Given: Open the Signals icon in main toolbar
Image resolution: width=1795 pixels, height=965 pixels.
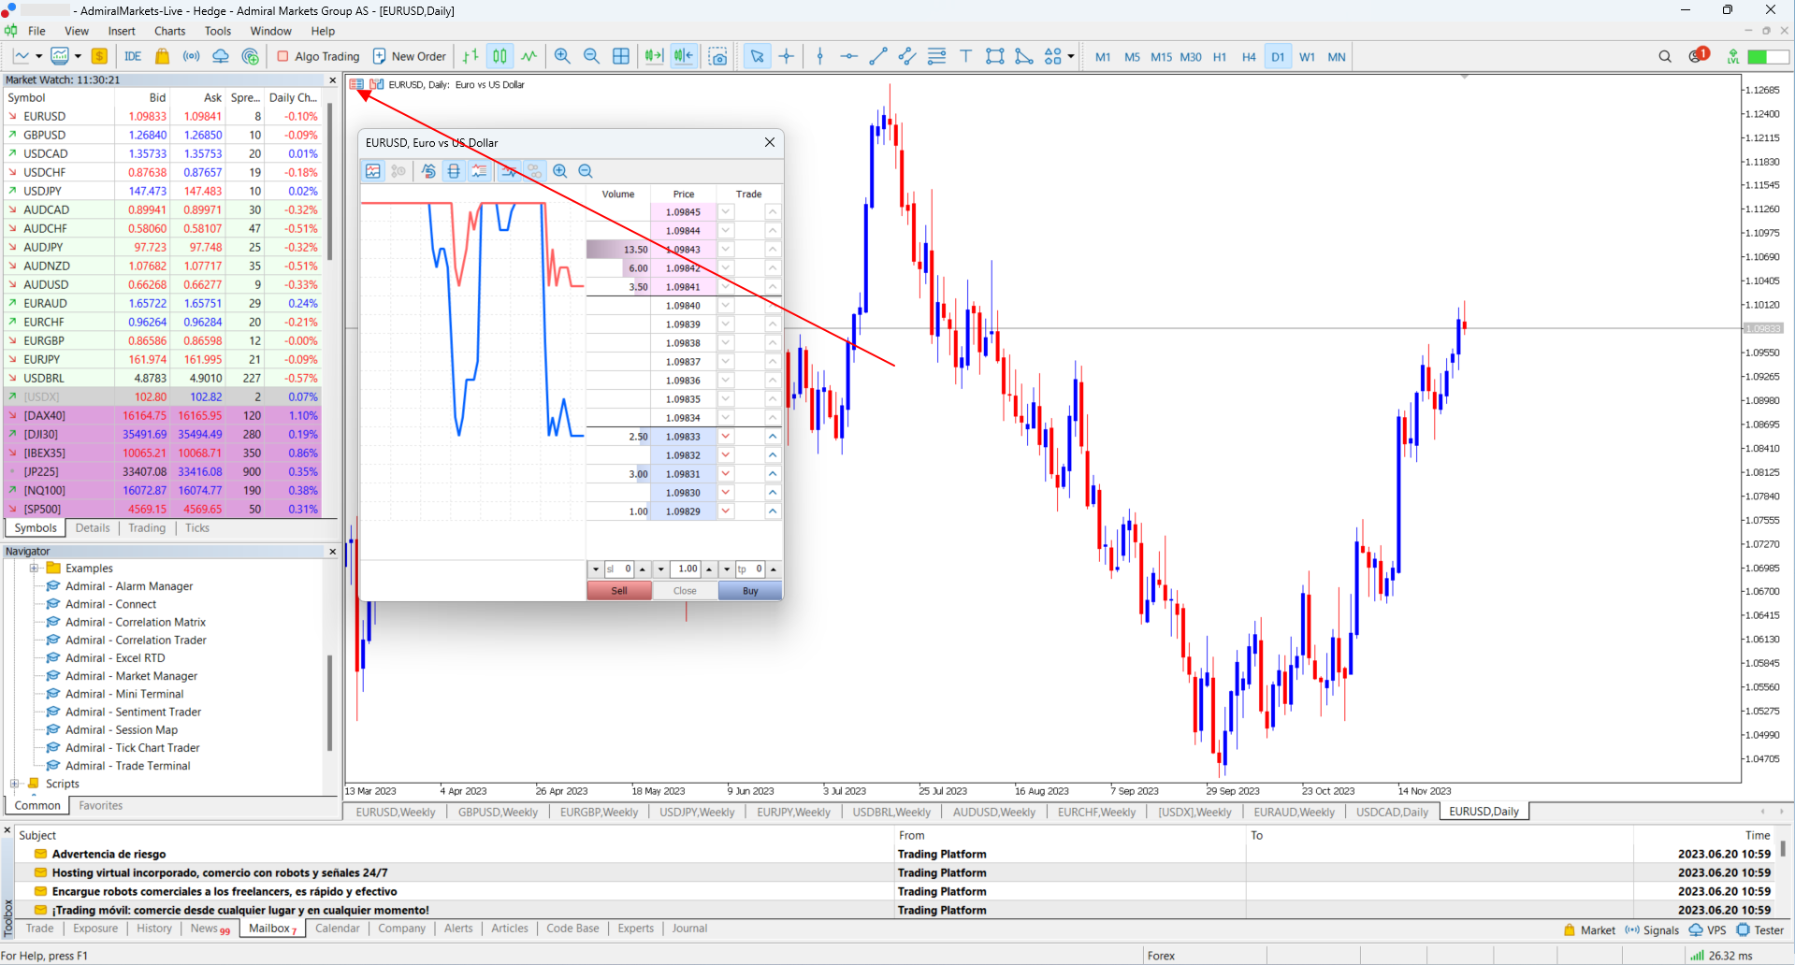Looking at the screenshot, I should (x=191, y=56).
